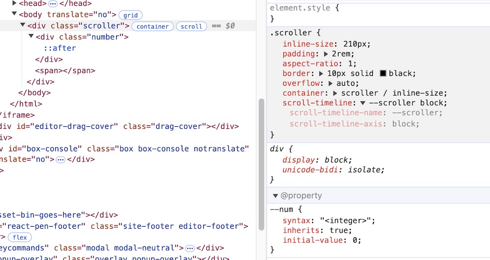The width and height of the screenshot is (490, 260).
Task: Expand the collapsed head element ellipsis
Action: pos(53,3)
